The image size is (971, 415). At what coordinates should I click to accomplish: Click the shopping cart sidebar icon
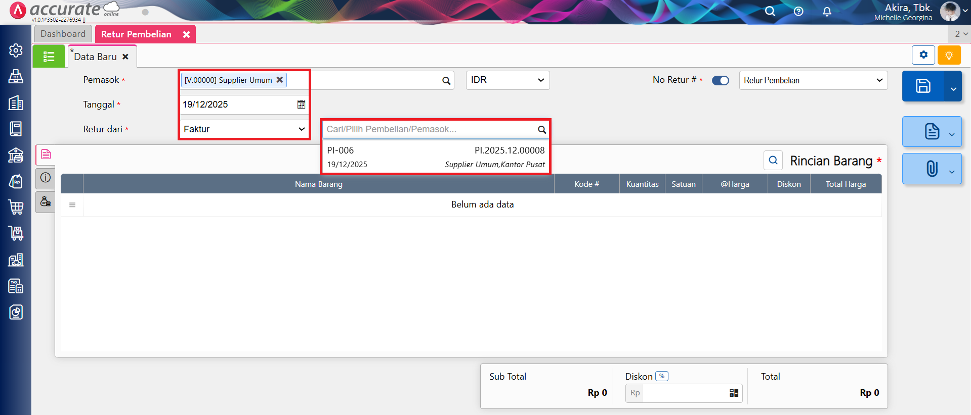[16, 207]
